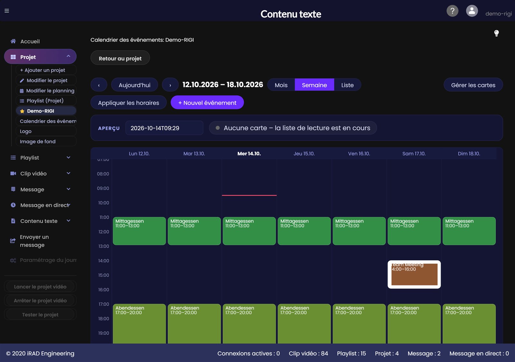
Task: Open Logo in sidebar
Action: click(46, 131)
